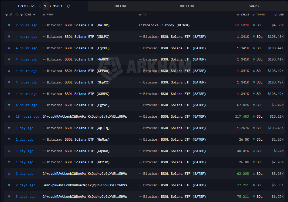Click Solana chain icon in FgtAi row
288x202 pixels.
[x=9, y=105]
